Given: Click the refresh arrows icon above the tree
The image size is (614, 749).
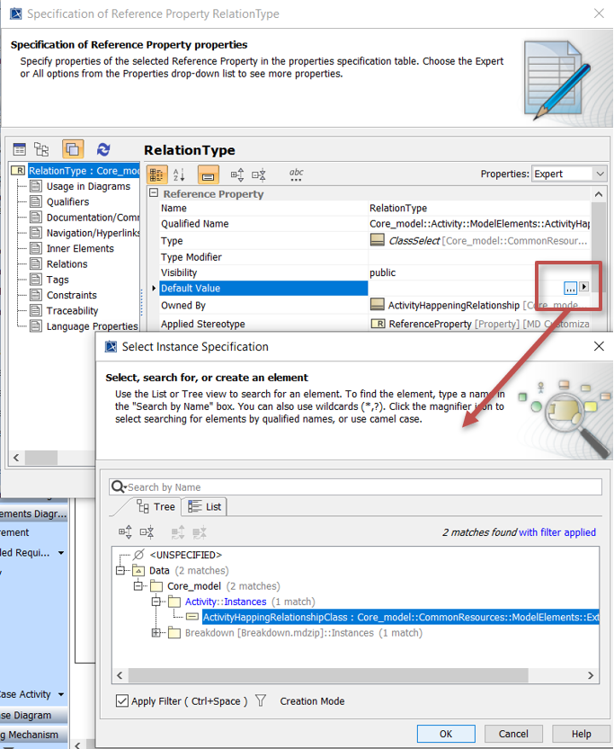Looking at the screenshot, I should pyautogui.click(x=103, y=150).
